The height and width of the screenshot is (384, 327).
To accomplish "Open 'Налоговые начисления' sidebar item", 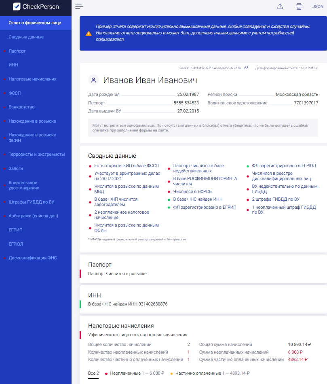I will (x=32, y=79).
